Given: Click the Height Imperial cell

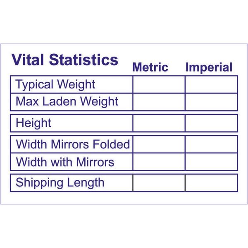Looking at the screenshot, I should 211,123.
